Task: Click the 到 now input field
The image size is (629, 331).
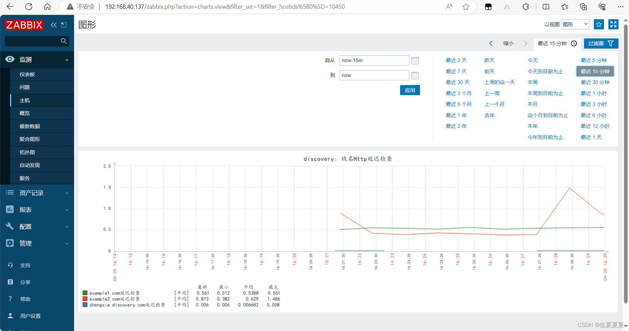Action: tap(374, 75)
